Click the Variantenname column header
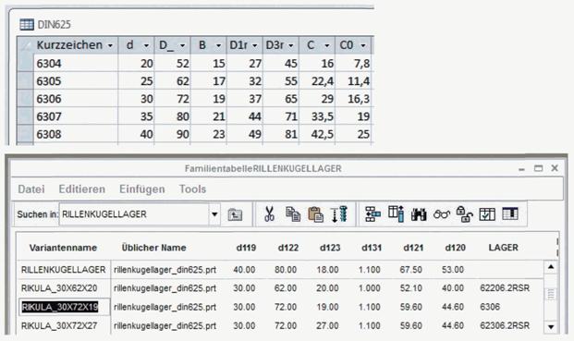Screen dimensions: 574x341 [63, 248]
